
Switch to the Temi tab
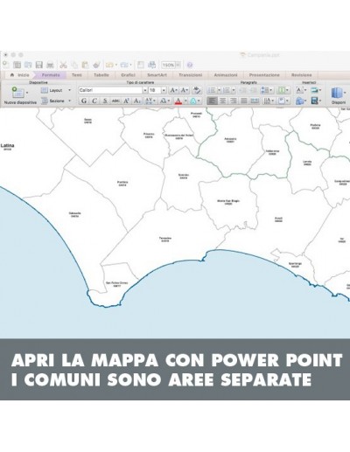(x=77, y=75)
